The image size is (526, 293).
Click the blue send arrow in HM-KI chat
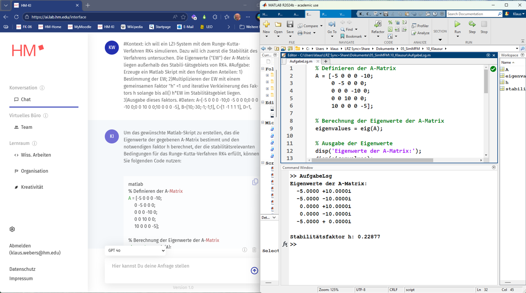254,270
